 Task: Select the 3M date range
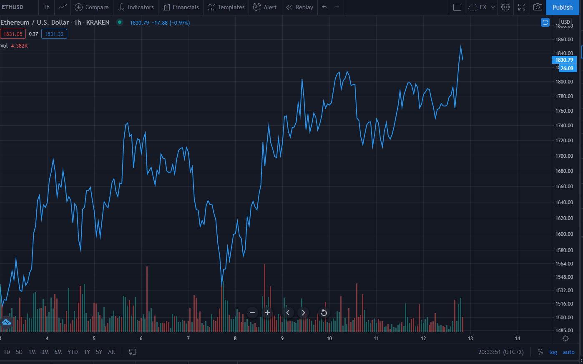[x=45, y=352]
